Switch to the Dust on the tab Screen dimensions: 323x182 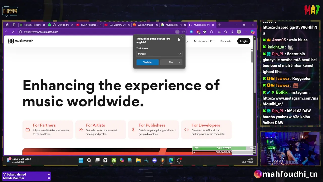[61, 25]
